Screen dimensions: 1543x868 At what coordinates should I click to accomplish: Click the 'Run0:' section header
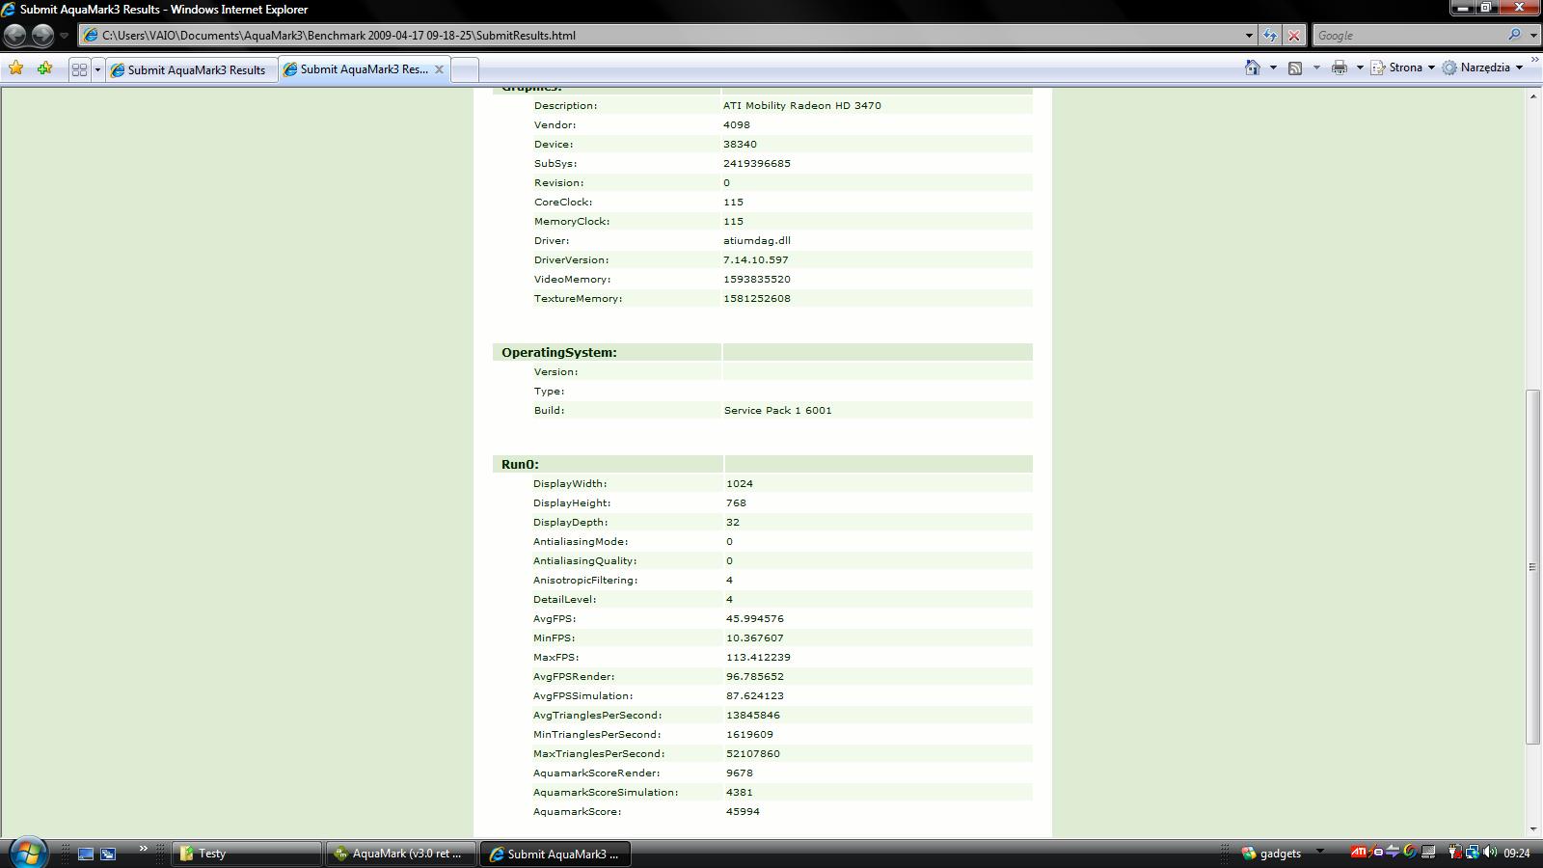tap(520, 465)
